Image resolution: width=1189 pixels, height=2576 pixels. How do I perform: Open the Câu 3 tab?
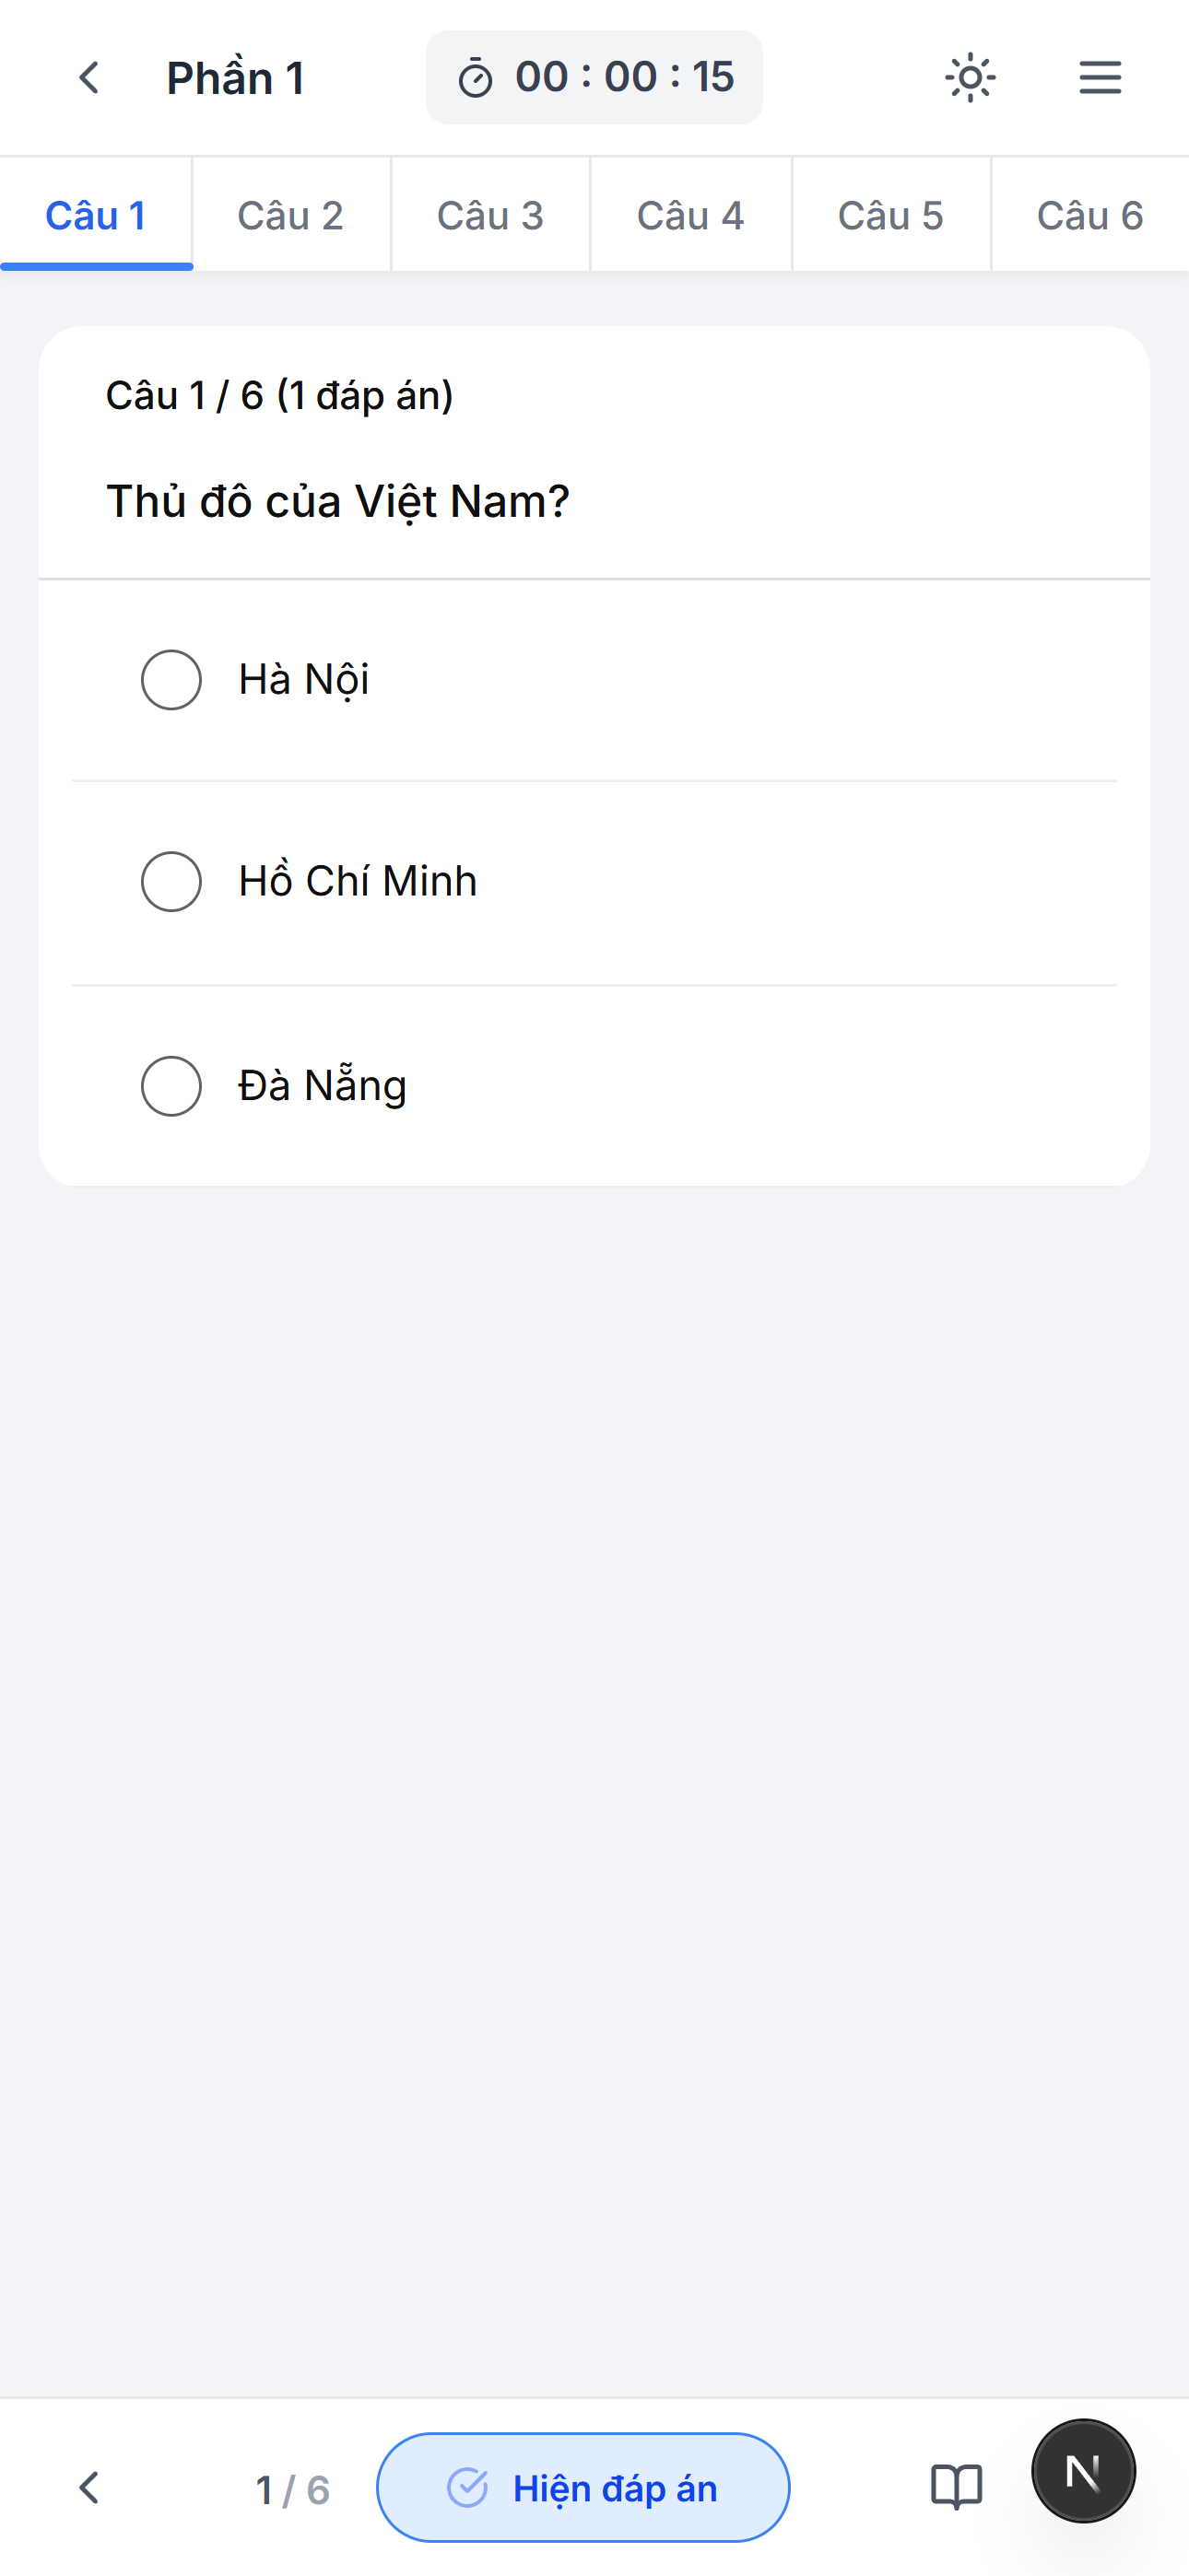[490, 216]
